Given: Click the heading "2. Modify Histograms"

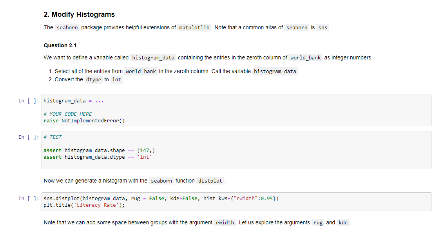Looking at the screenshot, I should click(79, 14).
